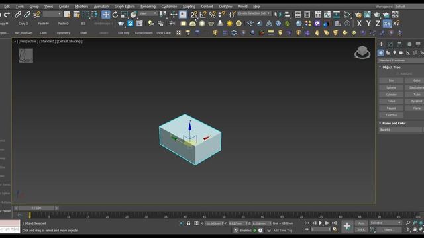Viewport: 424px width, 238px height.
Task: Toggle the Z axis constraint
Action: click(378, 24)
